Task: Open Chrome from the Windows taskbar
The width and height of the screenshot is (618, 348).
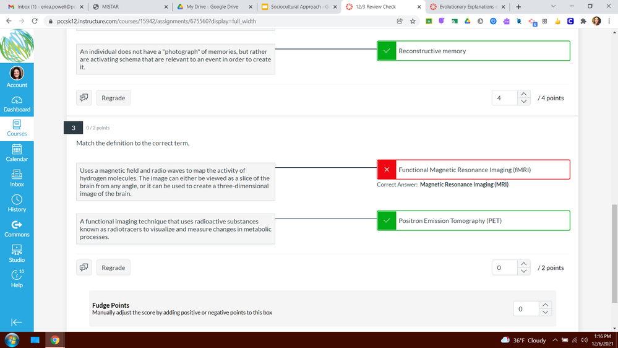Action: [x=55, y=340]
